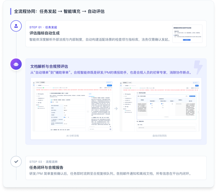Click back arrow in AI 分析文档 screenshot

[x=37, y=85]
